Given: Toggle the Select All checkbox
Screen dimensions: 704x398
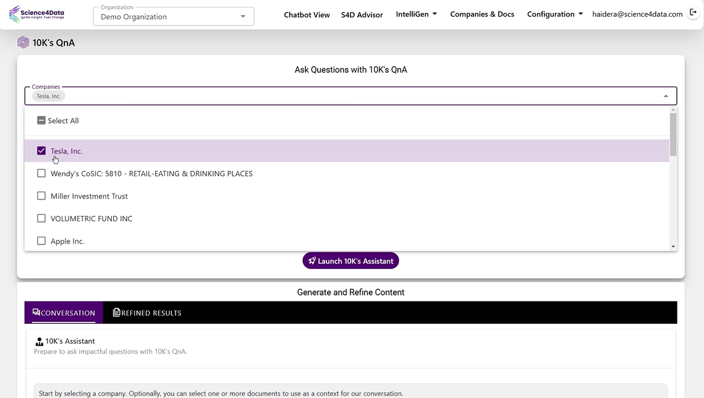Looking at the screenshot, I should click(41, 120).
